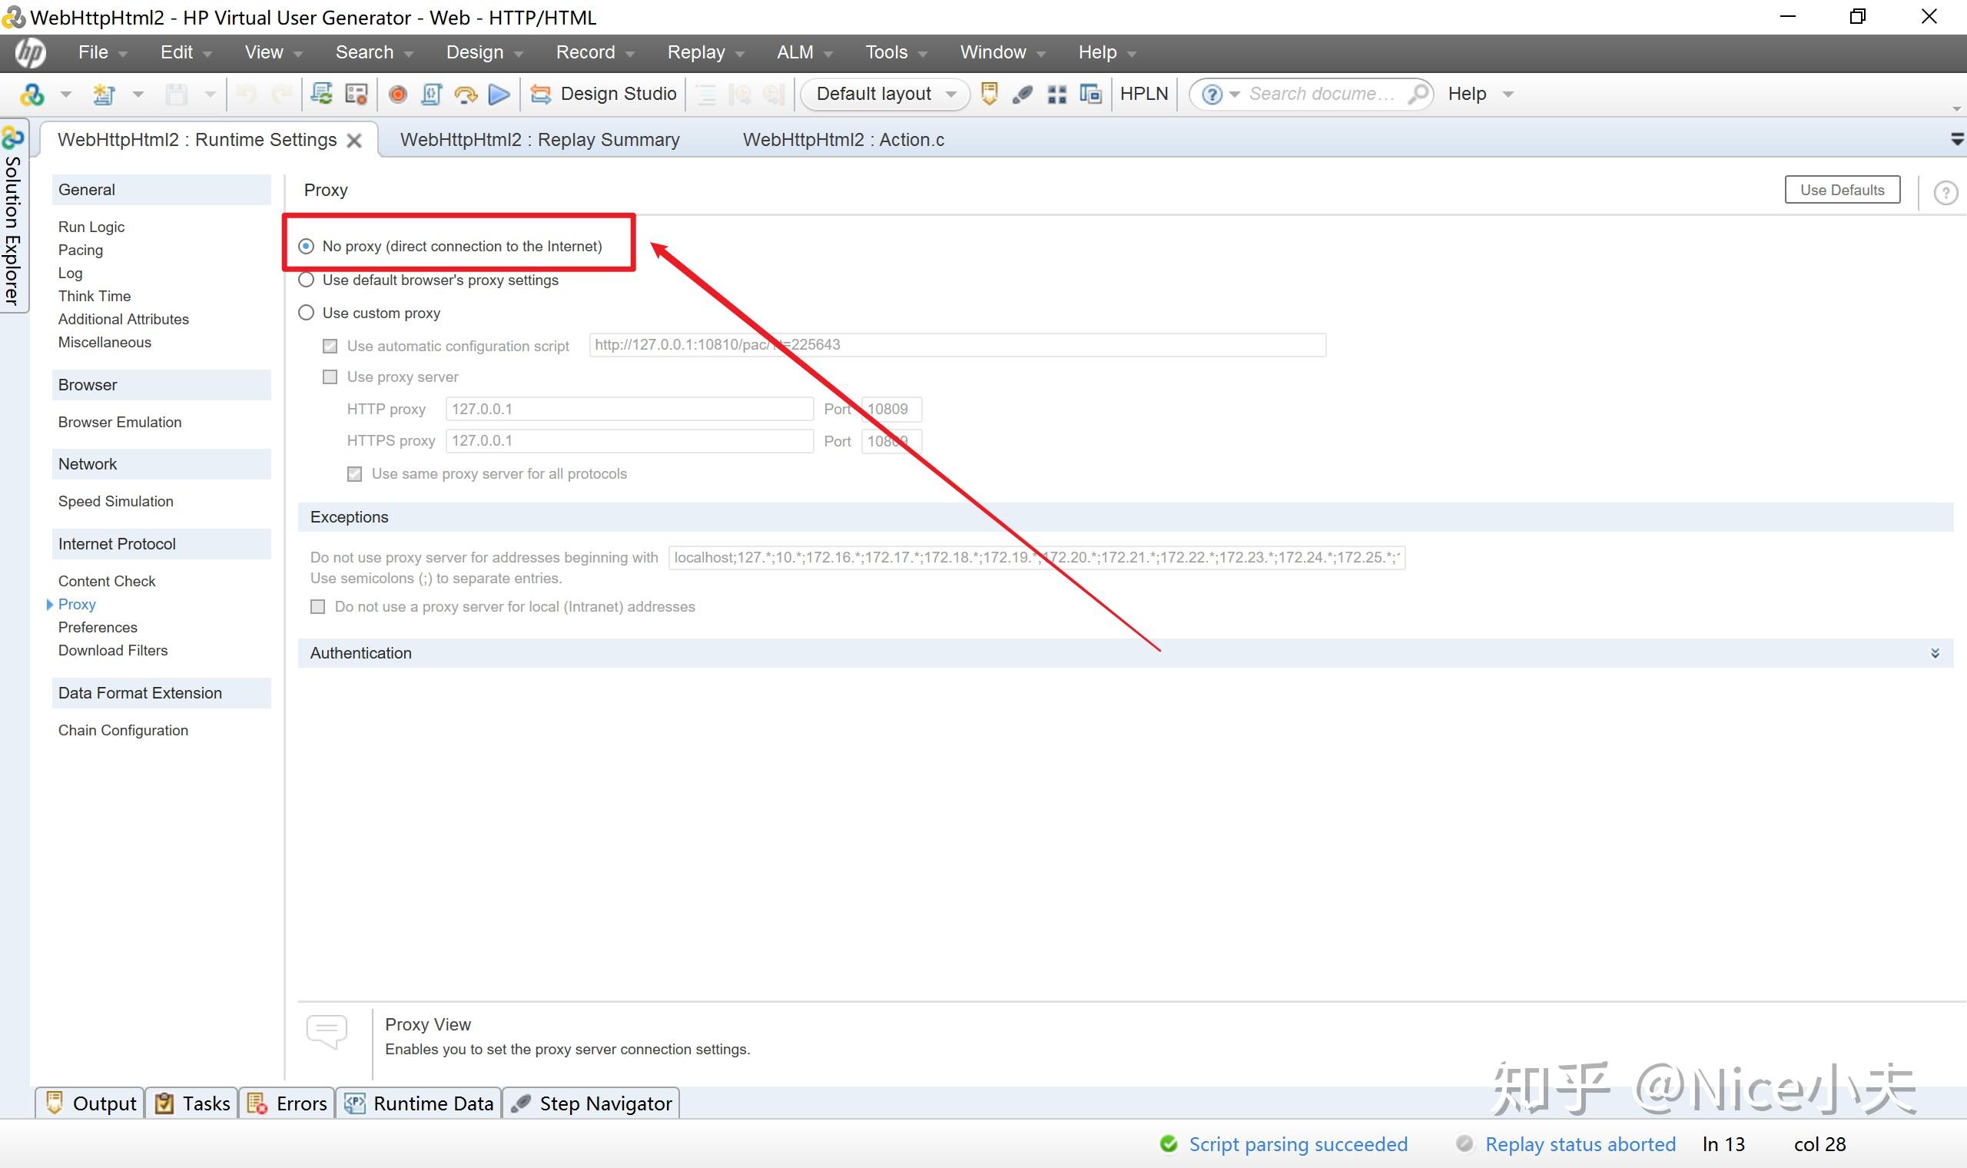Select the Use custom proxy radio button
The image size is (1967, 1168).
[307, 314]
